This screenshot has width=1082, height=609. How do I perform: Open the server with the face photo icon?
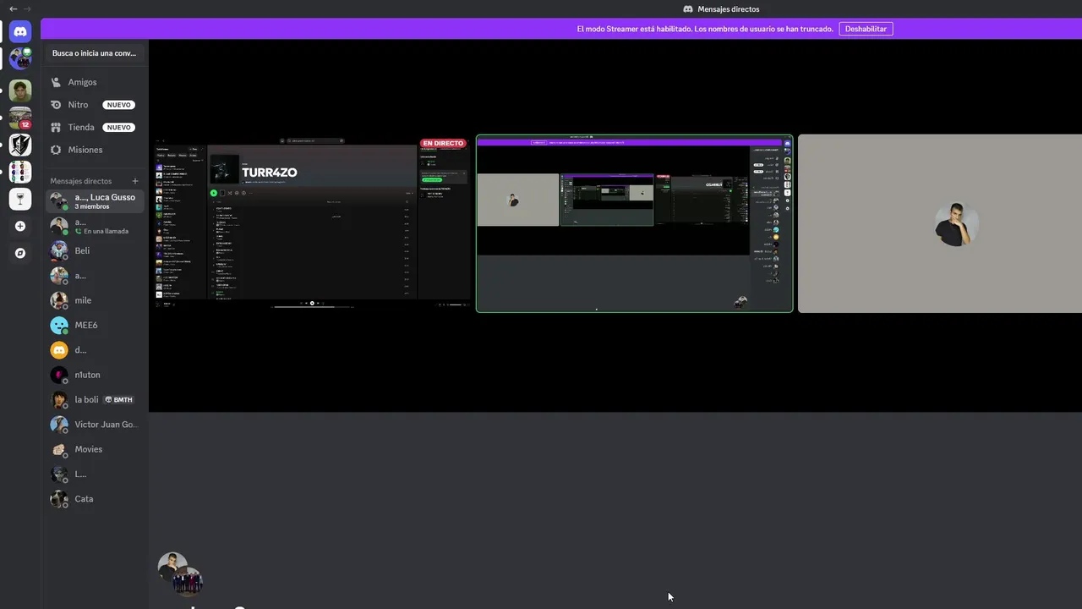[x=20, y=91]
